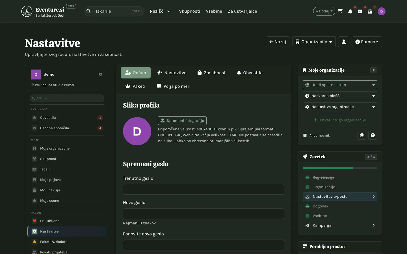Open the Razišči menu
407x254 pixels.
click(x=160, y=11)
